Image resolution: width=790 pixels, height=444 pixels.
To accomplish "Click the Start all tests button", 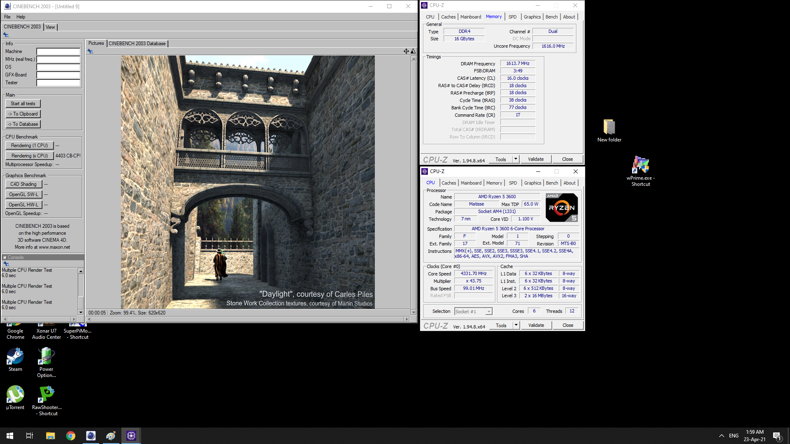I will (x=23, y=104).
